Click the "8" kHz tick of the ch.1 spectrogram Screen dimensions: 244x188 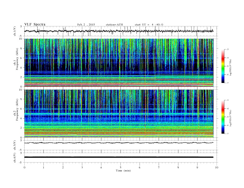(21, 49)
